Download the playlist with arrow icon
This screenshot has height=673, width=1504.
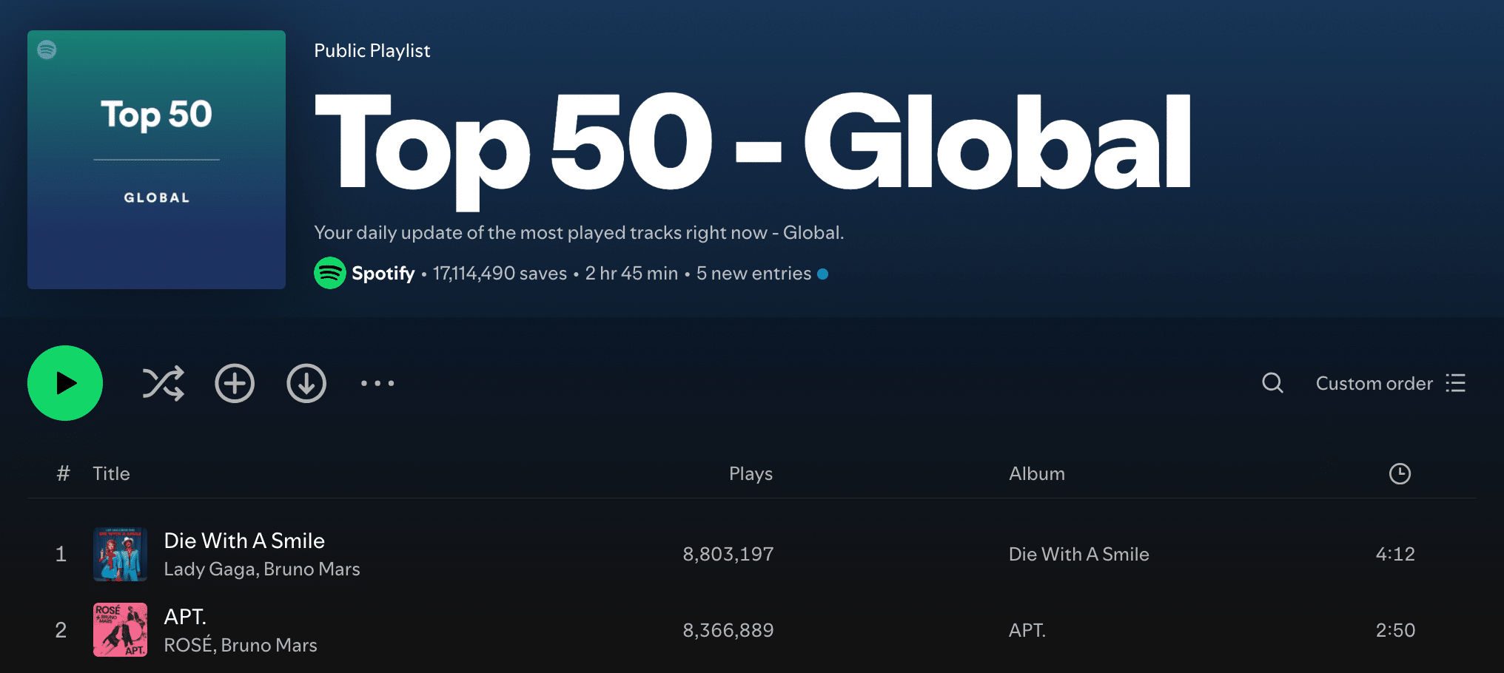click(306, 383)
